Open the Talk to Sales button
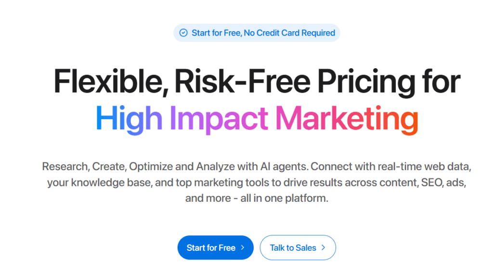This screenshot has height=270, width=493. [298, 248]
